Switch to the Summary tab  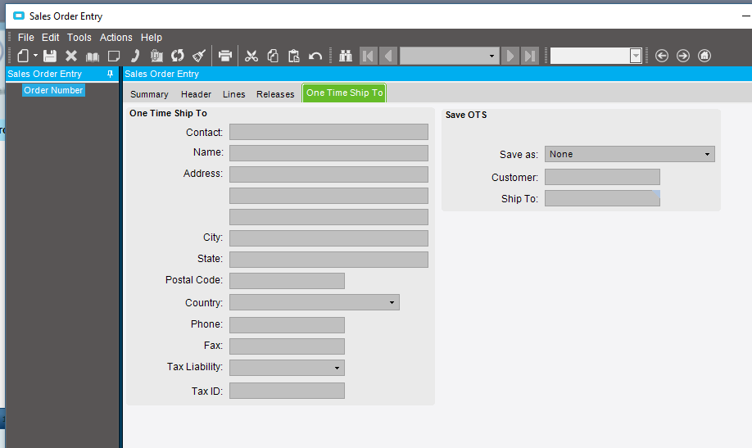click(149, 94)
